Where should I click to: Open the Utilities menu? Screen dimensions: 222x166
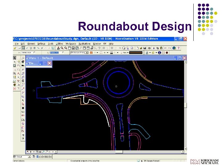tap(60, 44)
